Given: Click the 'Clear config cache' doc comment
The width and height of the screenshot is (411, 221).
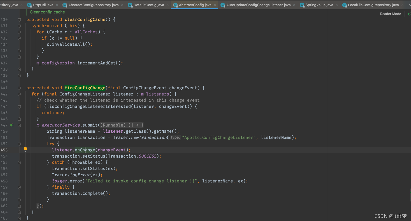Looking at the screenshot, I should (x=47, y=12).
